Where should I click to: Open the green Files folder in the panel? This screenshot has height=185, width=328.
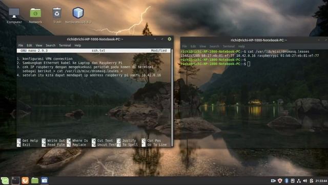click(35, 180)
